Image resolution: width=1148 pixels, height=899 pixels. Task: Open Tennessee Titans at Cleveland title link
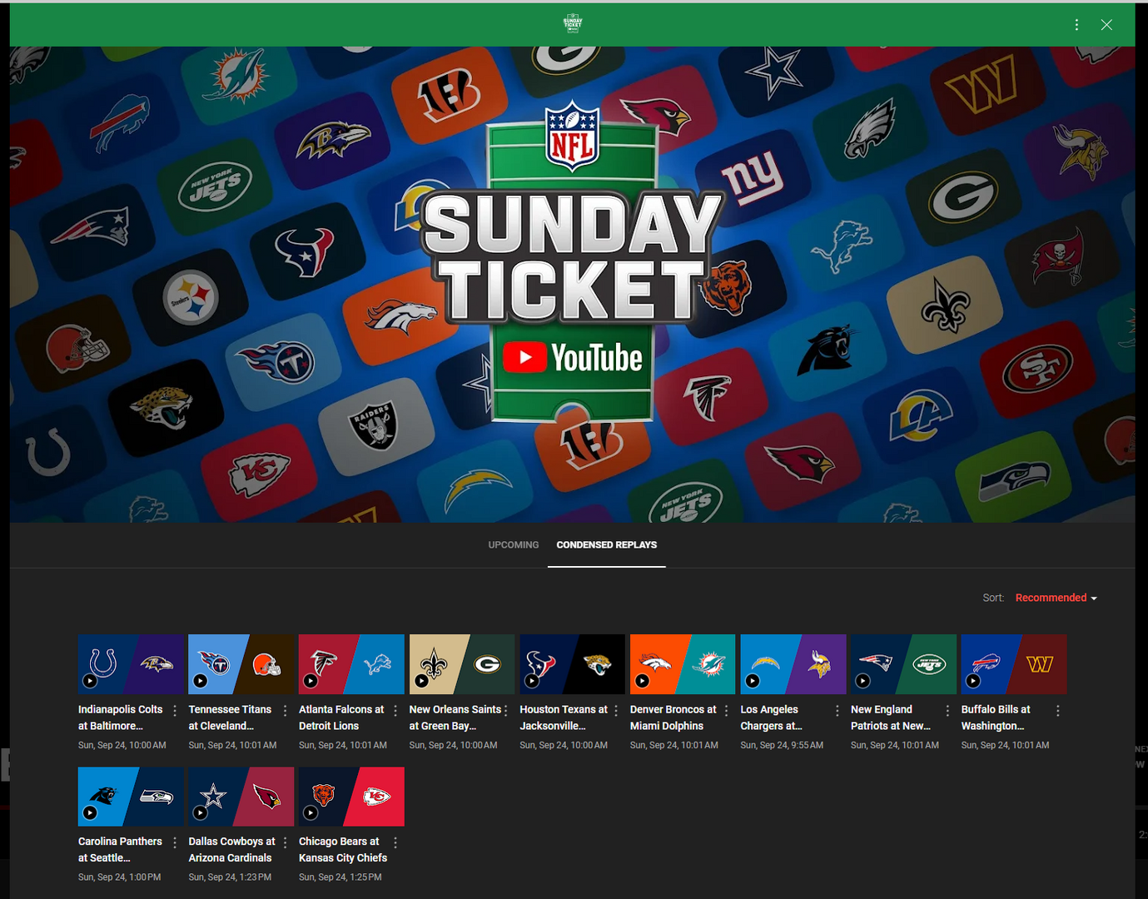pyautogui.click(x=230, y=718)
